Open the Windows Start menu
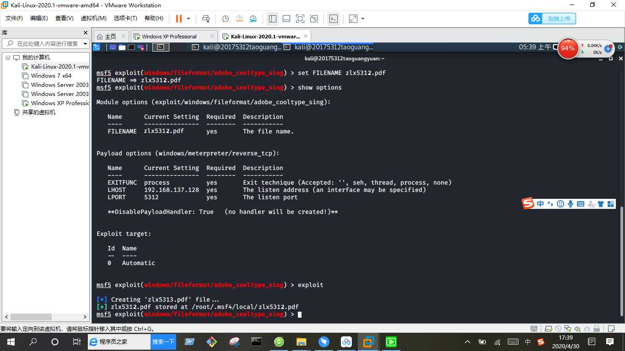Screen dimensions: 625x351 pos(11,342)
